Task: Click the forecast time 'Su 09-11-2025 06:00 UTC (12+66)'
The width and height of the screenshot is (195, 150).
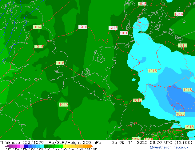Action: point(152,143)
